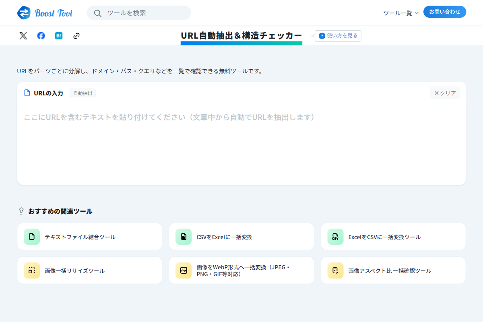Share this page on Facebook
The height and width of the screenshot is (322, 483).
tap(41, 36)
